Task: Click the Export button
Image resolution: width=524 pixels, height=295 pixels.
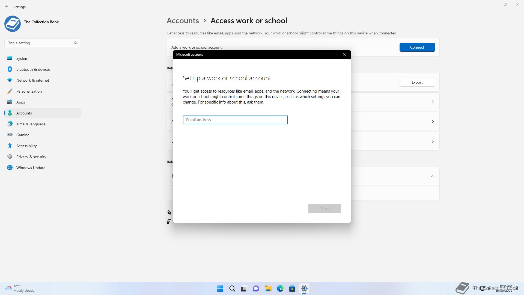Action: (417, 82)
